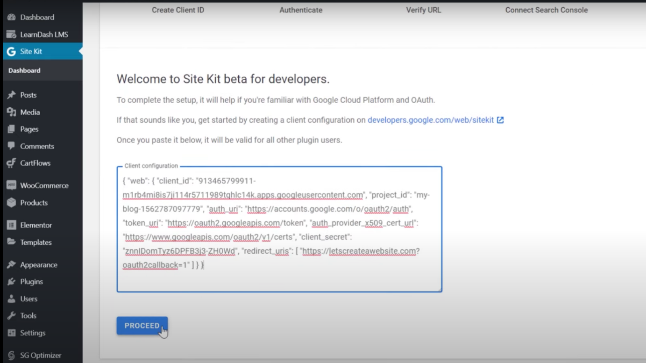The height and width of the screenshot is (363, 646).
Task: Follow the developers.google.com/web/sitekit link
Action: point(430,120)
